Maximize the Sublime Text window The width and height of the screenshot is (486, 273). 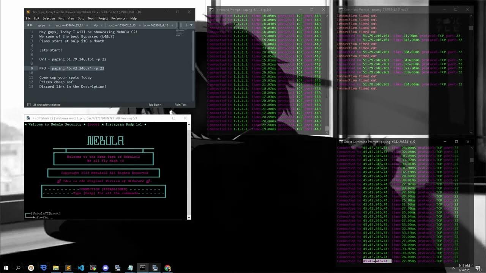177,12
